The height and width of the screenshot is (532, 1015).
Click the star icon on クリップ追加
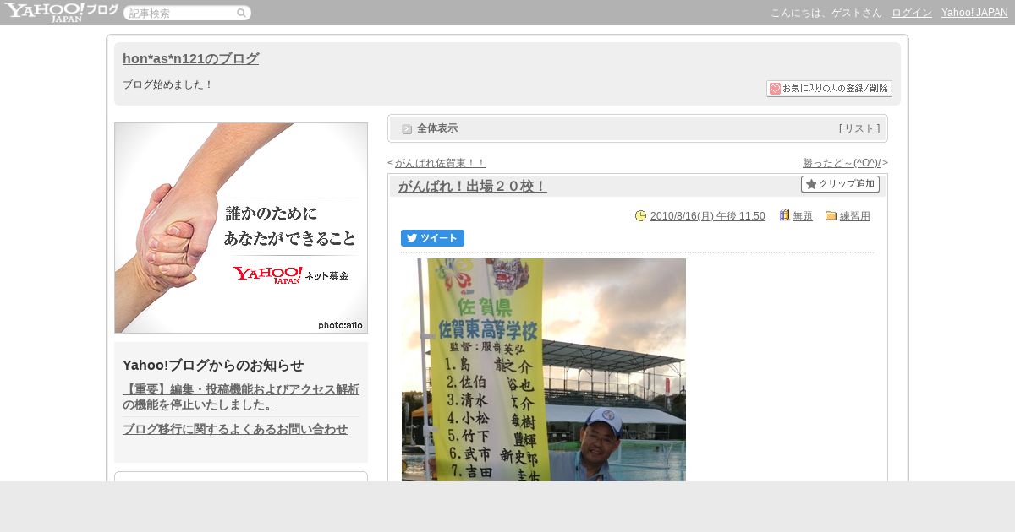[x=811, y=184]
